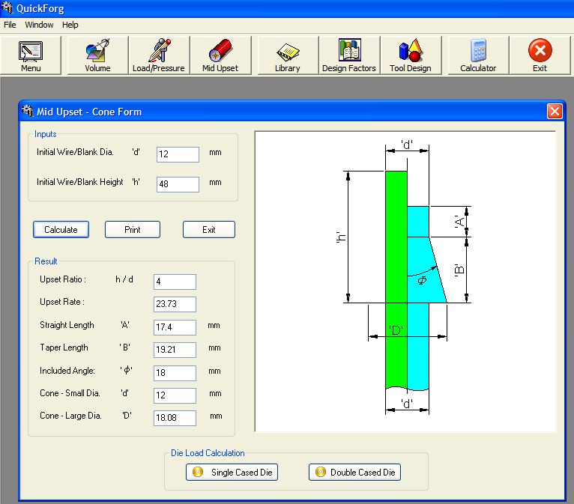This screenshot has width=574, height=504.
Task: Click the red Exit toolbar icon
Action: pyautogui.click(x=540, y=55)
